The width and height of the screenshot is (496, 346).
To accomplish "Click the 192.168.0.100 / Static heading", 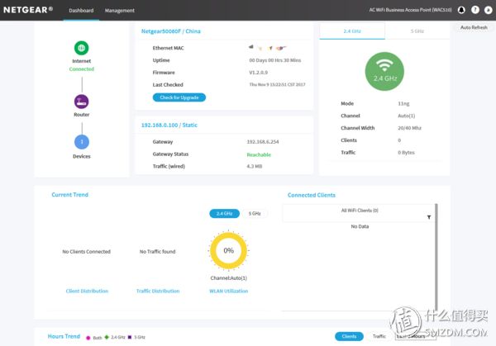I will coord(169,126).
